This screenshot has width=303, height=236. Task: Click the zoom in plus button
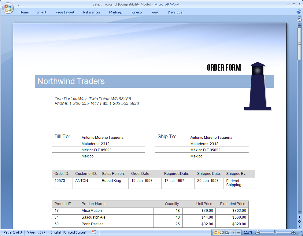pyautogui.click(x=294, y=232)
